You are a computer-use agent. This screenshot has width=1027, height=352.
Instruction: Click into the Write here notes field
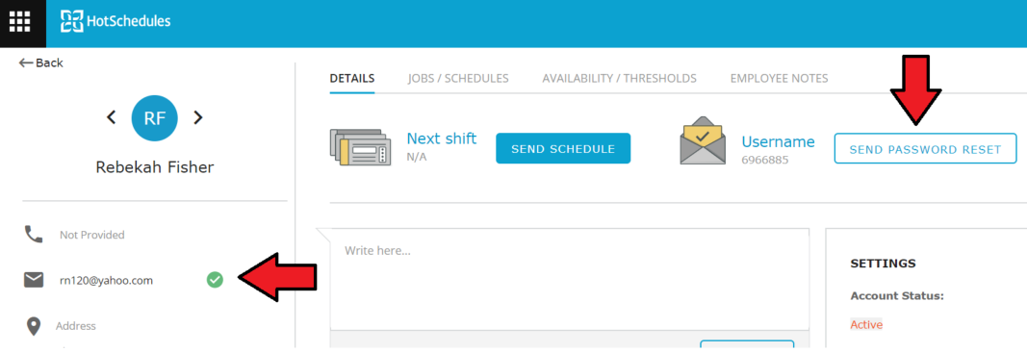pyautogui.click(x=570, y=279)
